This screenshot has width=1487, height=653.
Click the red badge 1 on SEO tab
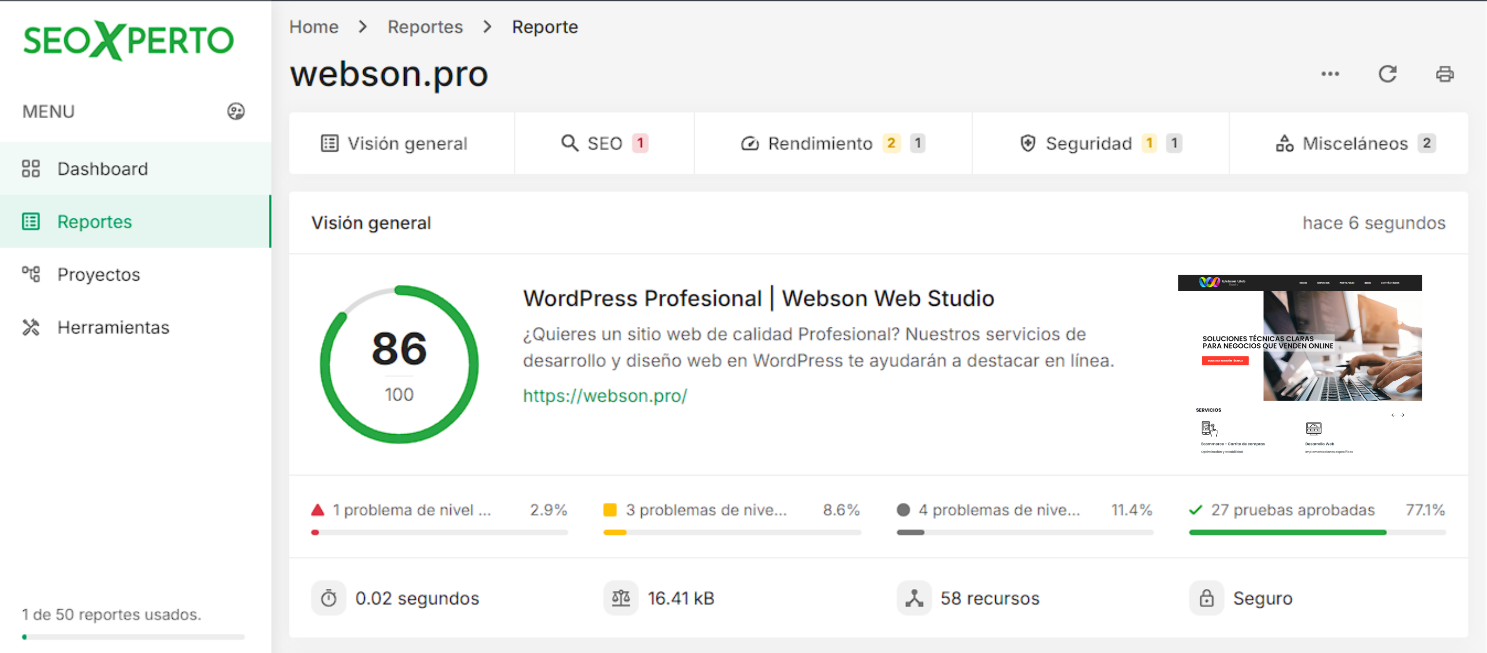[x=640, y=143]
